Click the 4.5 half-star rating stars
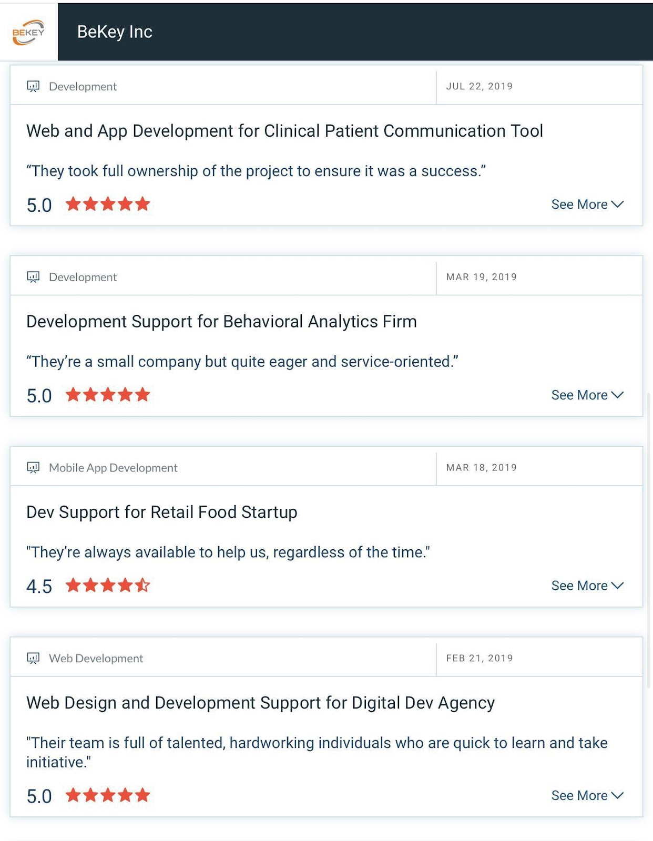The image size is (653, 841). click(x=108, y=585)
